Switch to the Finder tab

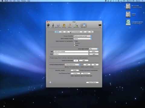tap(62, 32)
